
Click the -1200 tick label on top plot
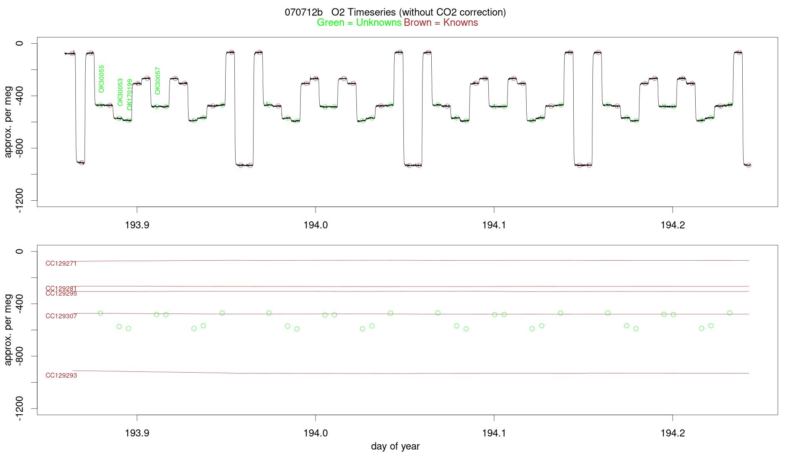pyautogui.click(x=20, y=201)
